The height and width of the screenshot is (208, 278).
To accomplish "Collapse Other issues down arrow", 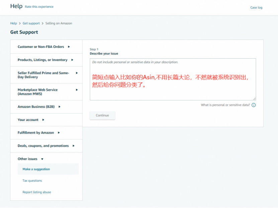I will 42,159.
